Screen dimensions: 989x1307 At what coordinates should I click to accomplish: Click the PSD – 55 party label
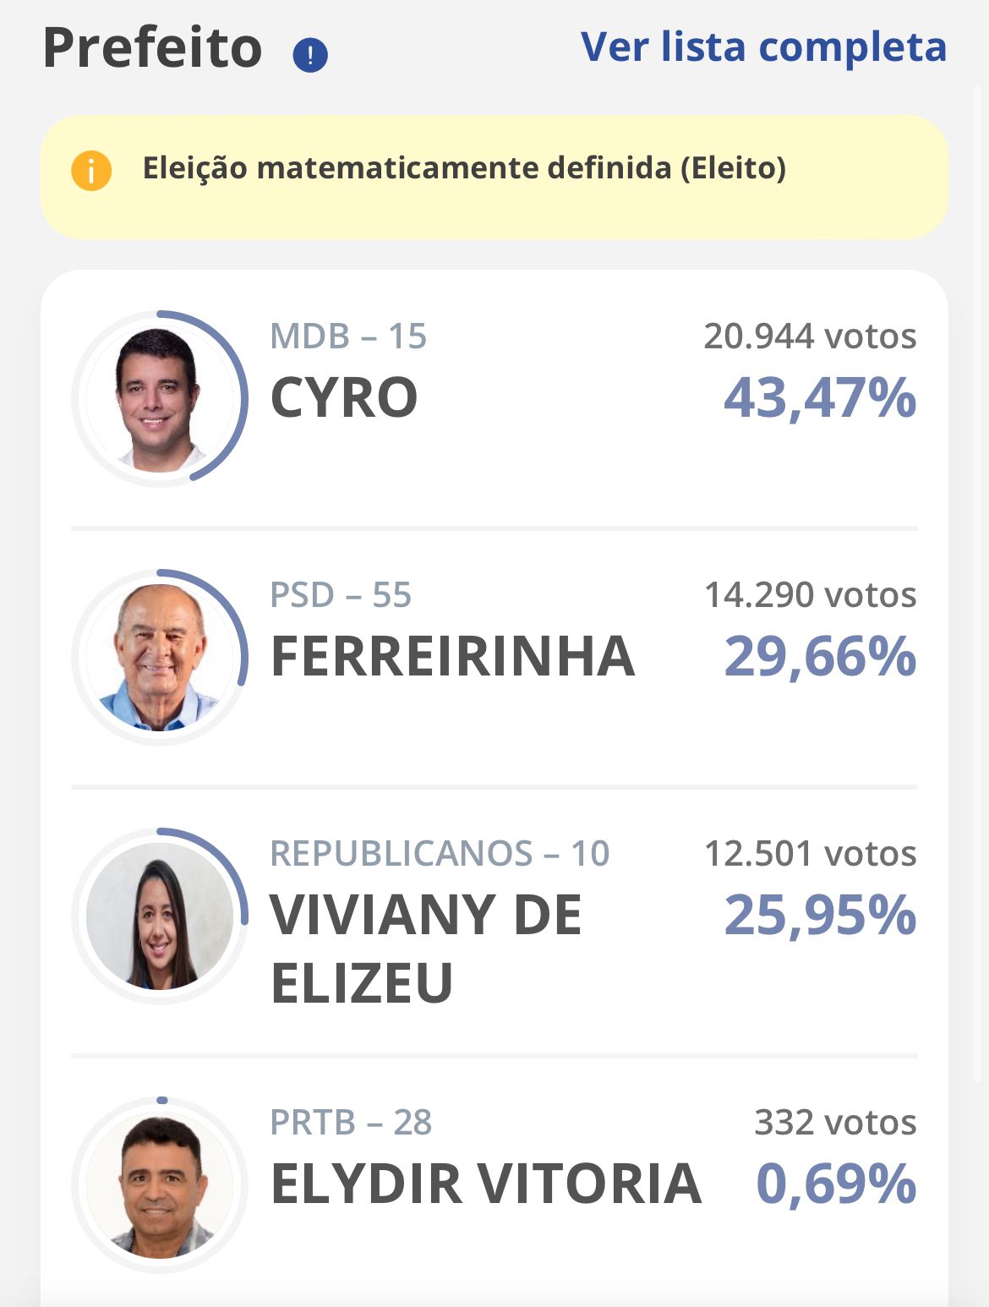(x=341, y=595)
